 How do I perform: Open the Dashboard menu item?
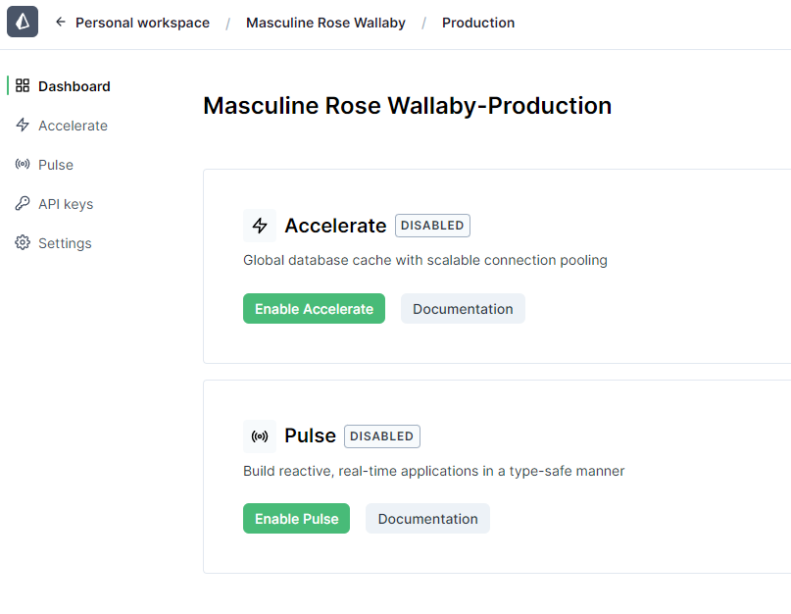coord(74,86)
